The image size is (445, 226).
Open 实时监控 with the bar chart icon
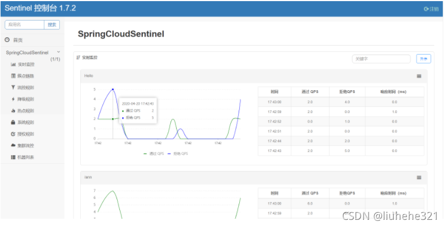pos(13,64)
